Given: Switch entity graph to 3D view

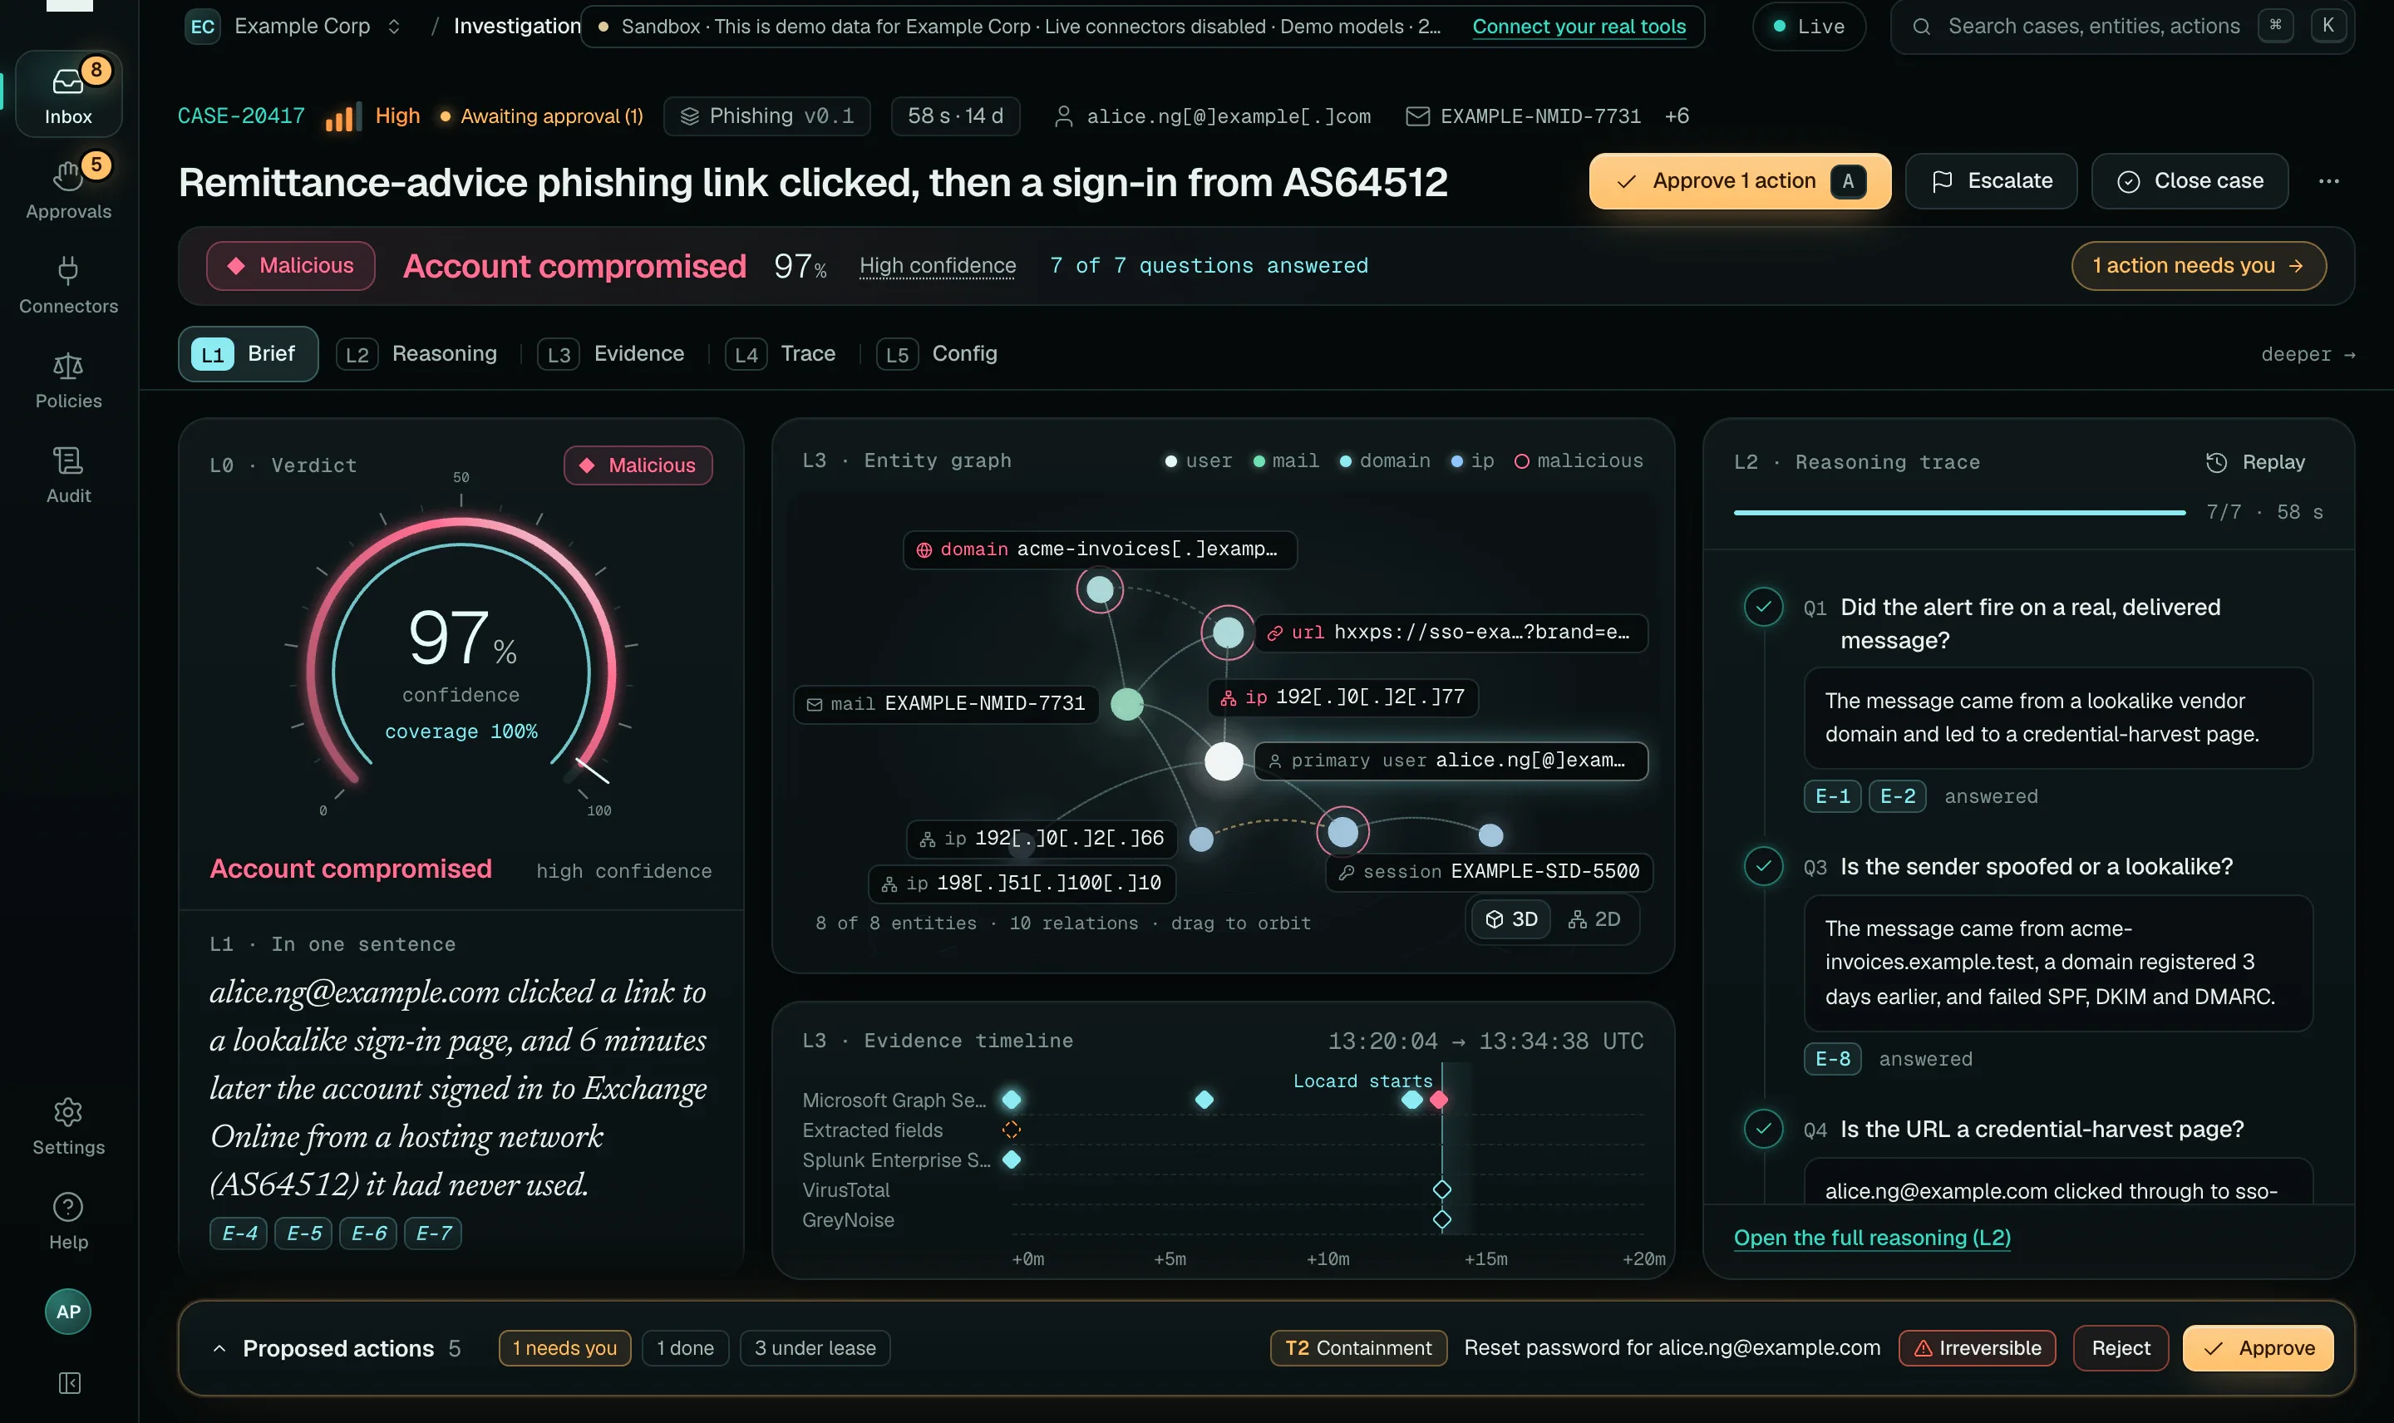Looking at the screenshot, I should coord(1511,918).
